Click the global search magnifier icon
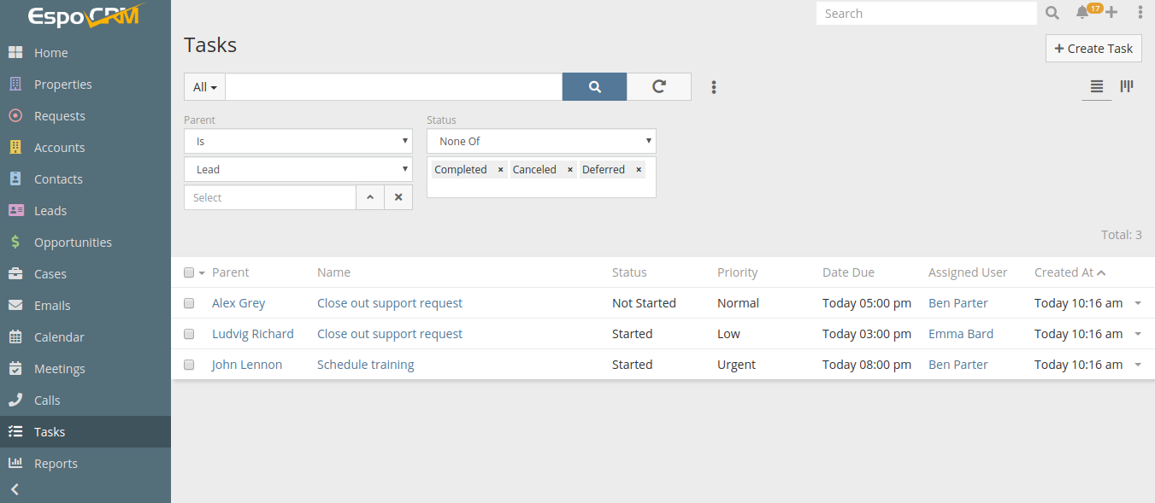 pos(1052,13)
